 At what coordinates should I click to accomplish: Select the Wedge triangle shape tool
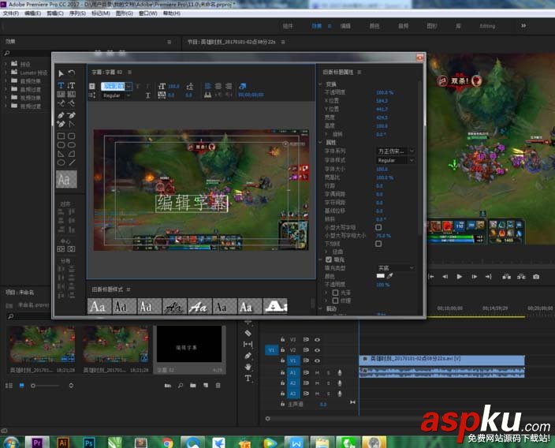[61, 154]
